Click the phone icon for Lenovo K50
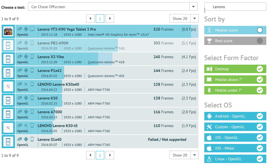268x165 pixels. [8, 100]
